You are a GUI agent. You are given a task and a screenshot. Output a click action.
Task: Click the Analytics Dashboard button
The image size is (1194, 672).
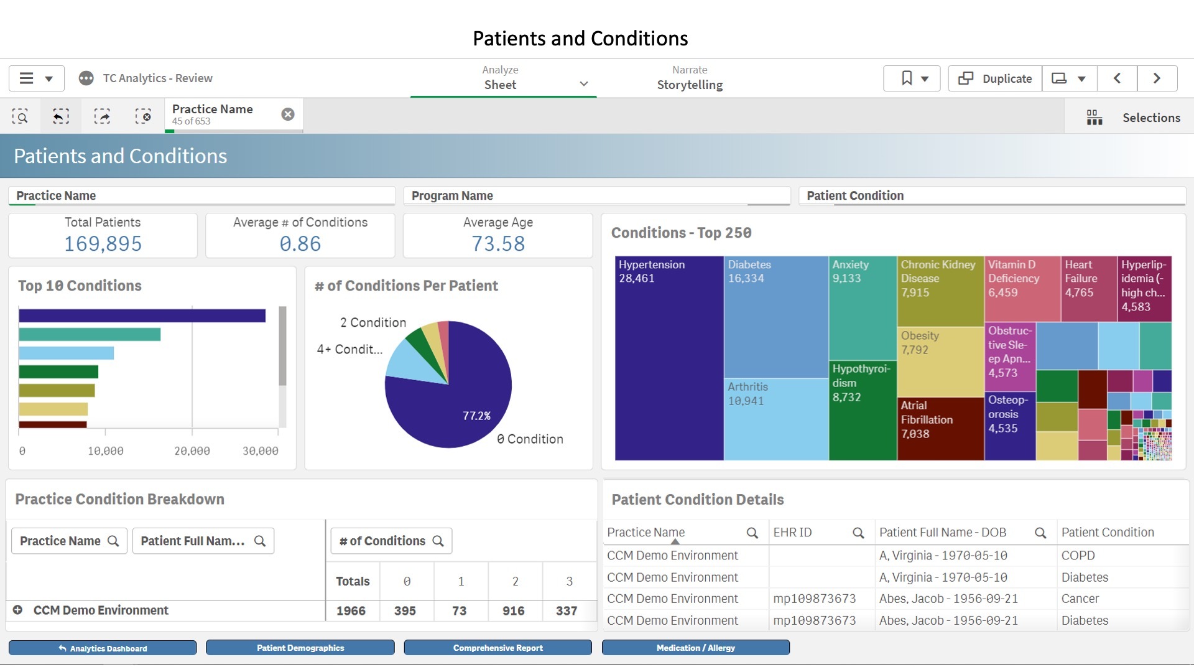(x=103, y=647)
